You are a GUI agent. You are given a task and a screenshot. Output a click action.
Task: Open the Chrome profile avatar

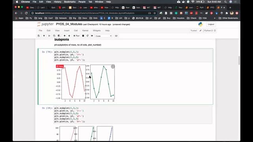click(x=232, y=13)
